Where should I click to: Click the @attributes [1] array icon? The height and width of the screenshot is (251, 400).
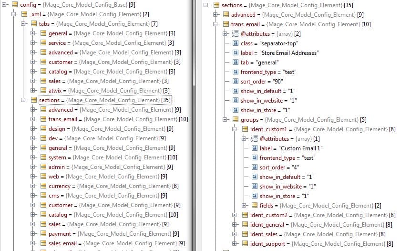pyautogui.click(x=254, y=139)
